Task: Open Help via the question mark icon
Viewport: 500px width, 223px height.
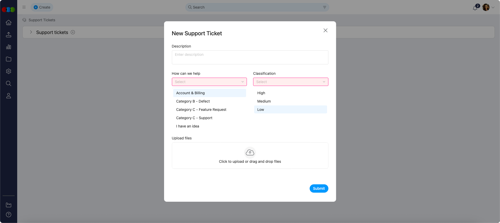Action: click(9, 215)
